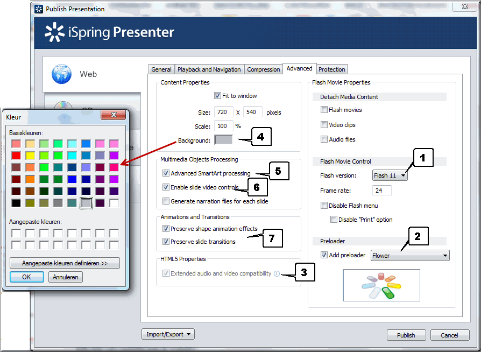Click the Publish button

tap(406, 335)
